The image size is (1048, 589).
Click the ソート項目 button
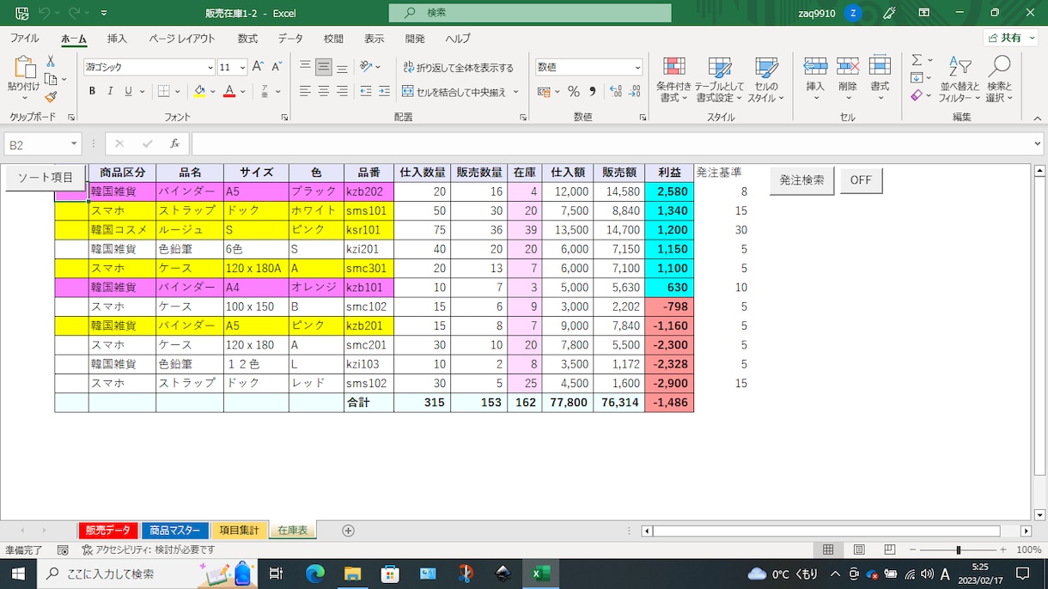46,178
